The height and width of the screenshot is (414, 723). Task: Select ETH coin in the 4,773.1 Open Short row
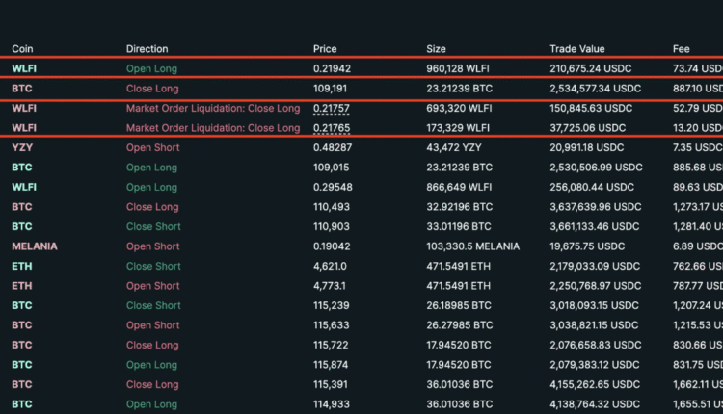tap(20, 286)
